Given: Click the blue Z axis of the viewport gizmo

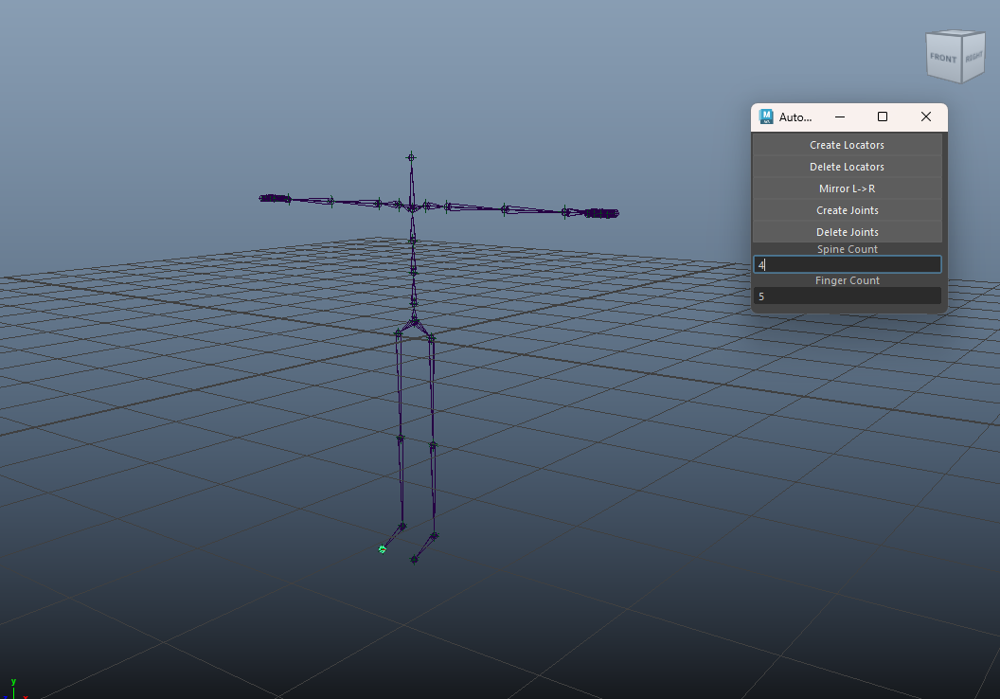Looking at the screenshot, I should click(6, 697).
